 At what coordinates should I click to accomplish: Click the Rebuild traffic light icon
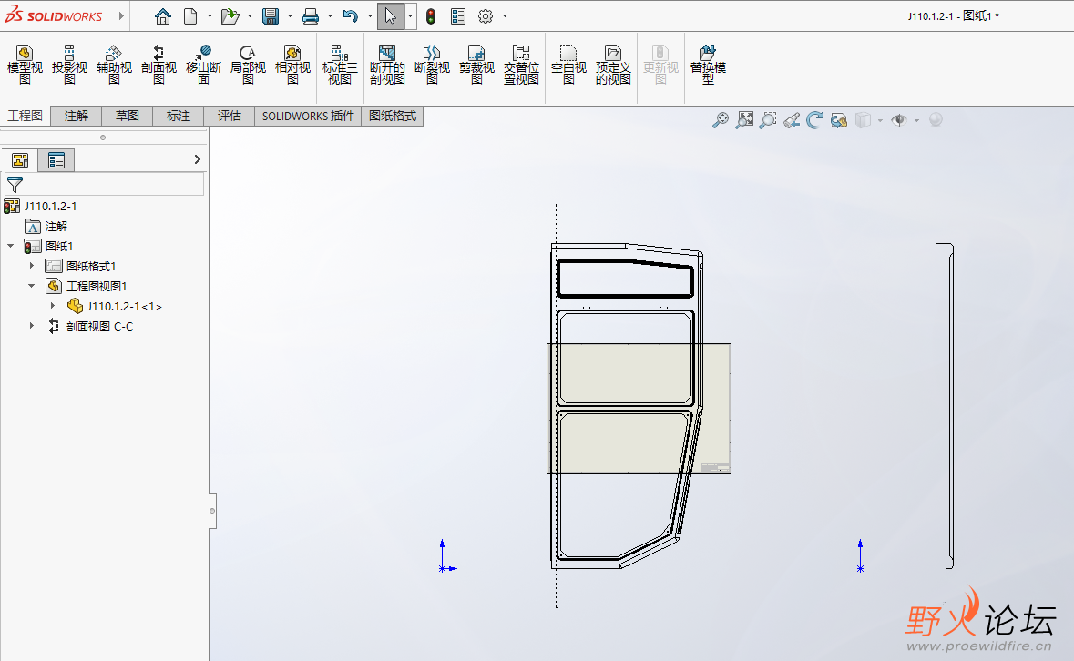tap(431, 16)
